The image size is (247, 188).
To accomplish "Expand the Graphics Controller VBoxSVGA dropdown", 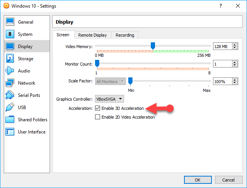I will pyautogui.click(x=109, y=99).
